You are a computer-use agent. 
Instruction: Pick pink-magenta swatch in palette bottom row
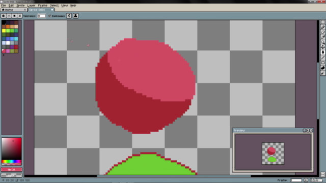tap(8, 51)
